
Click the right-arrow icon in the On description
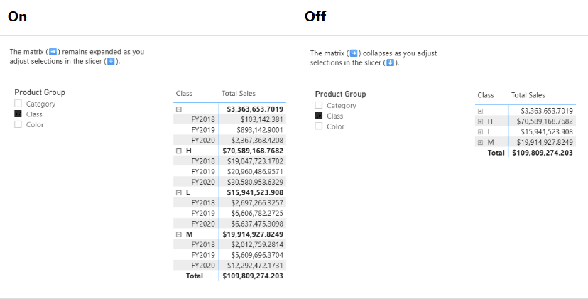tap(53, 52)
